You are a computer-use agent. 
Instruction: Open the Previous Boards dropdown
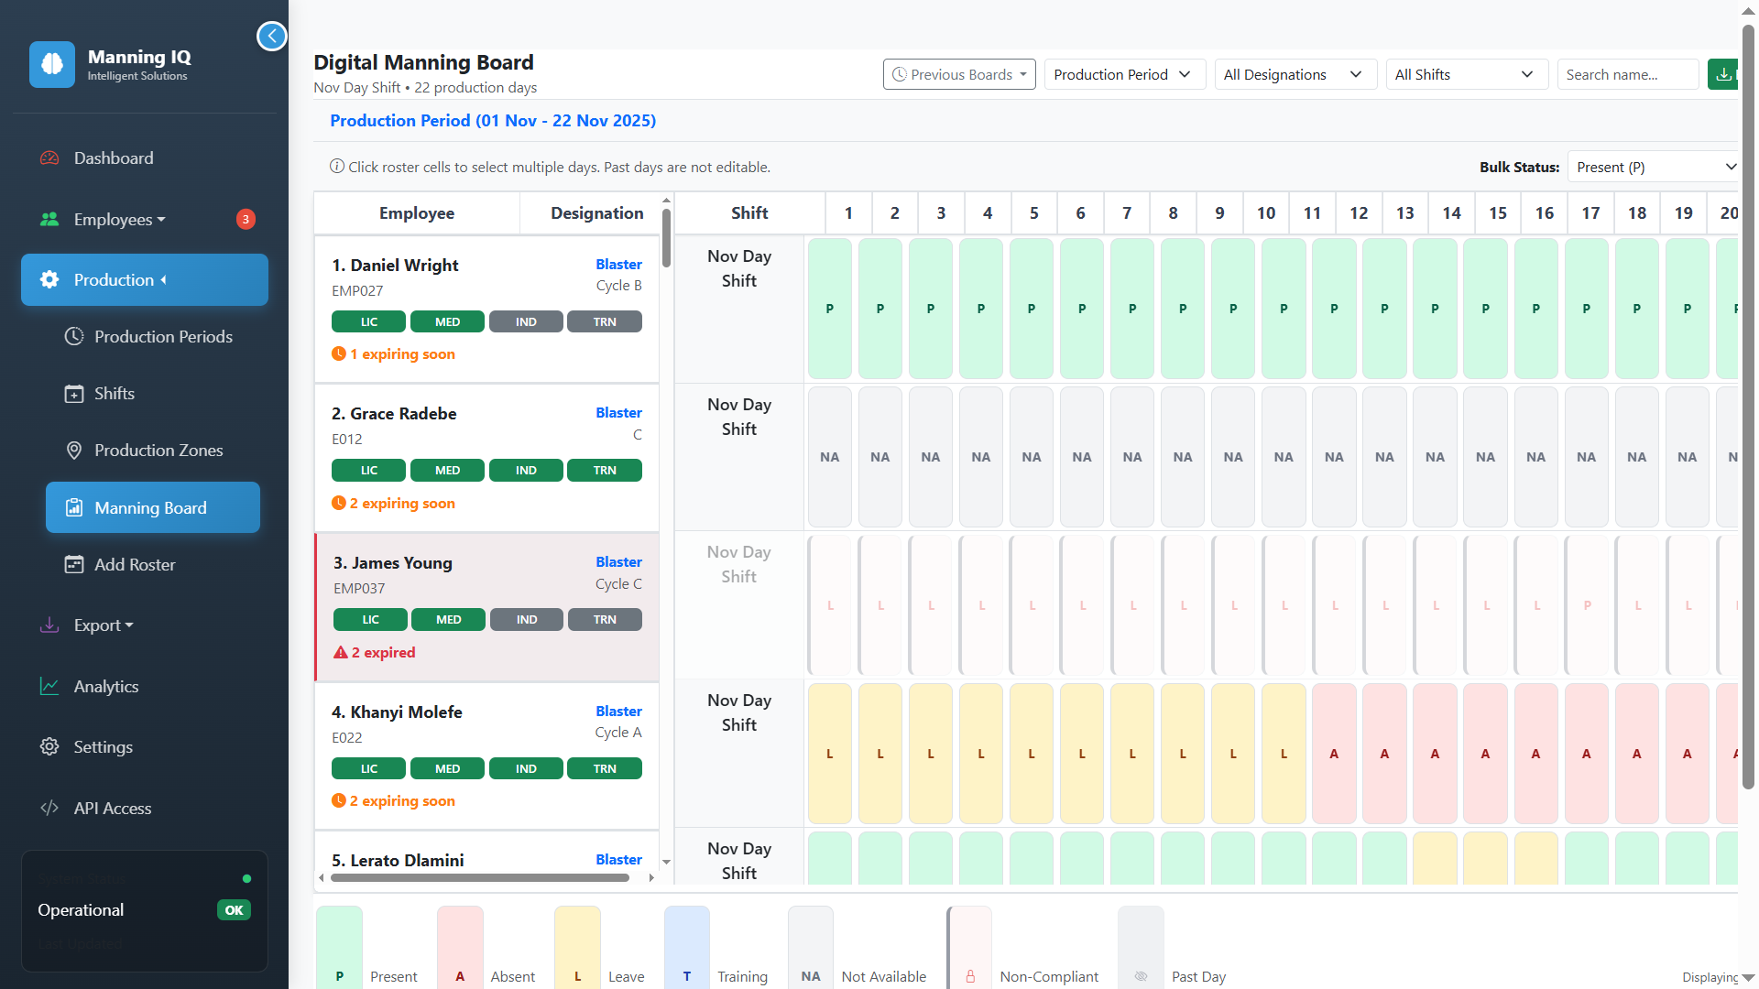958,74
